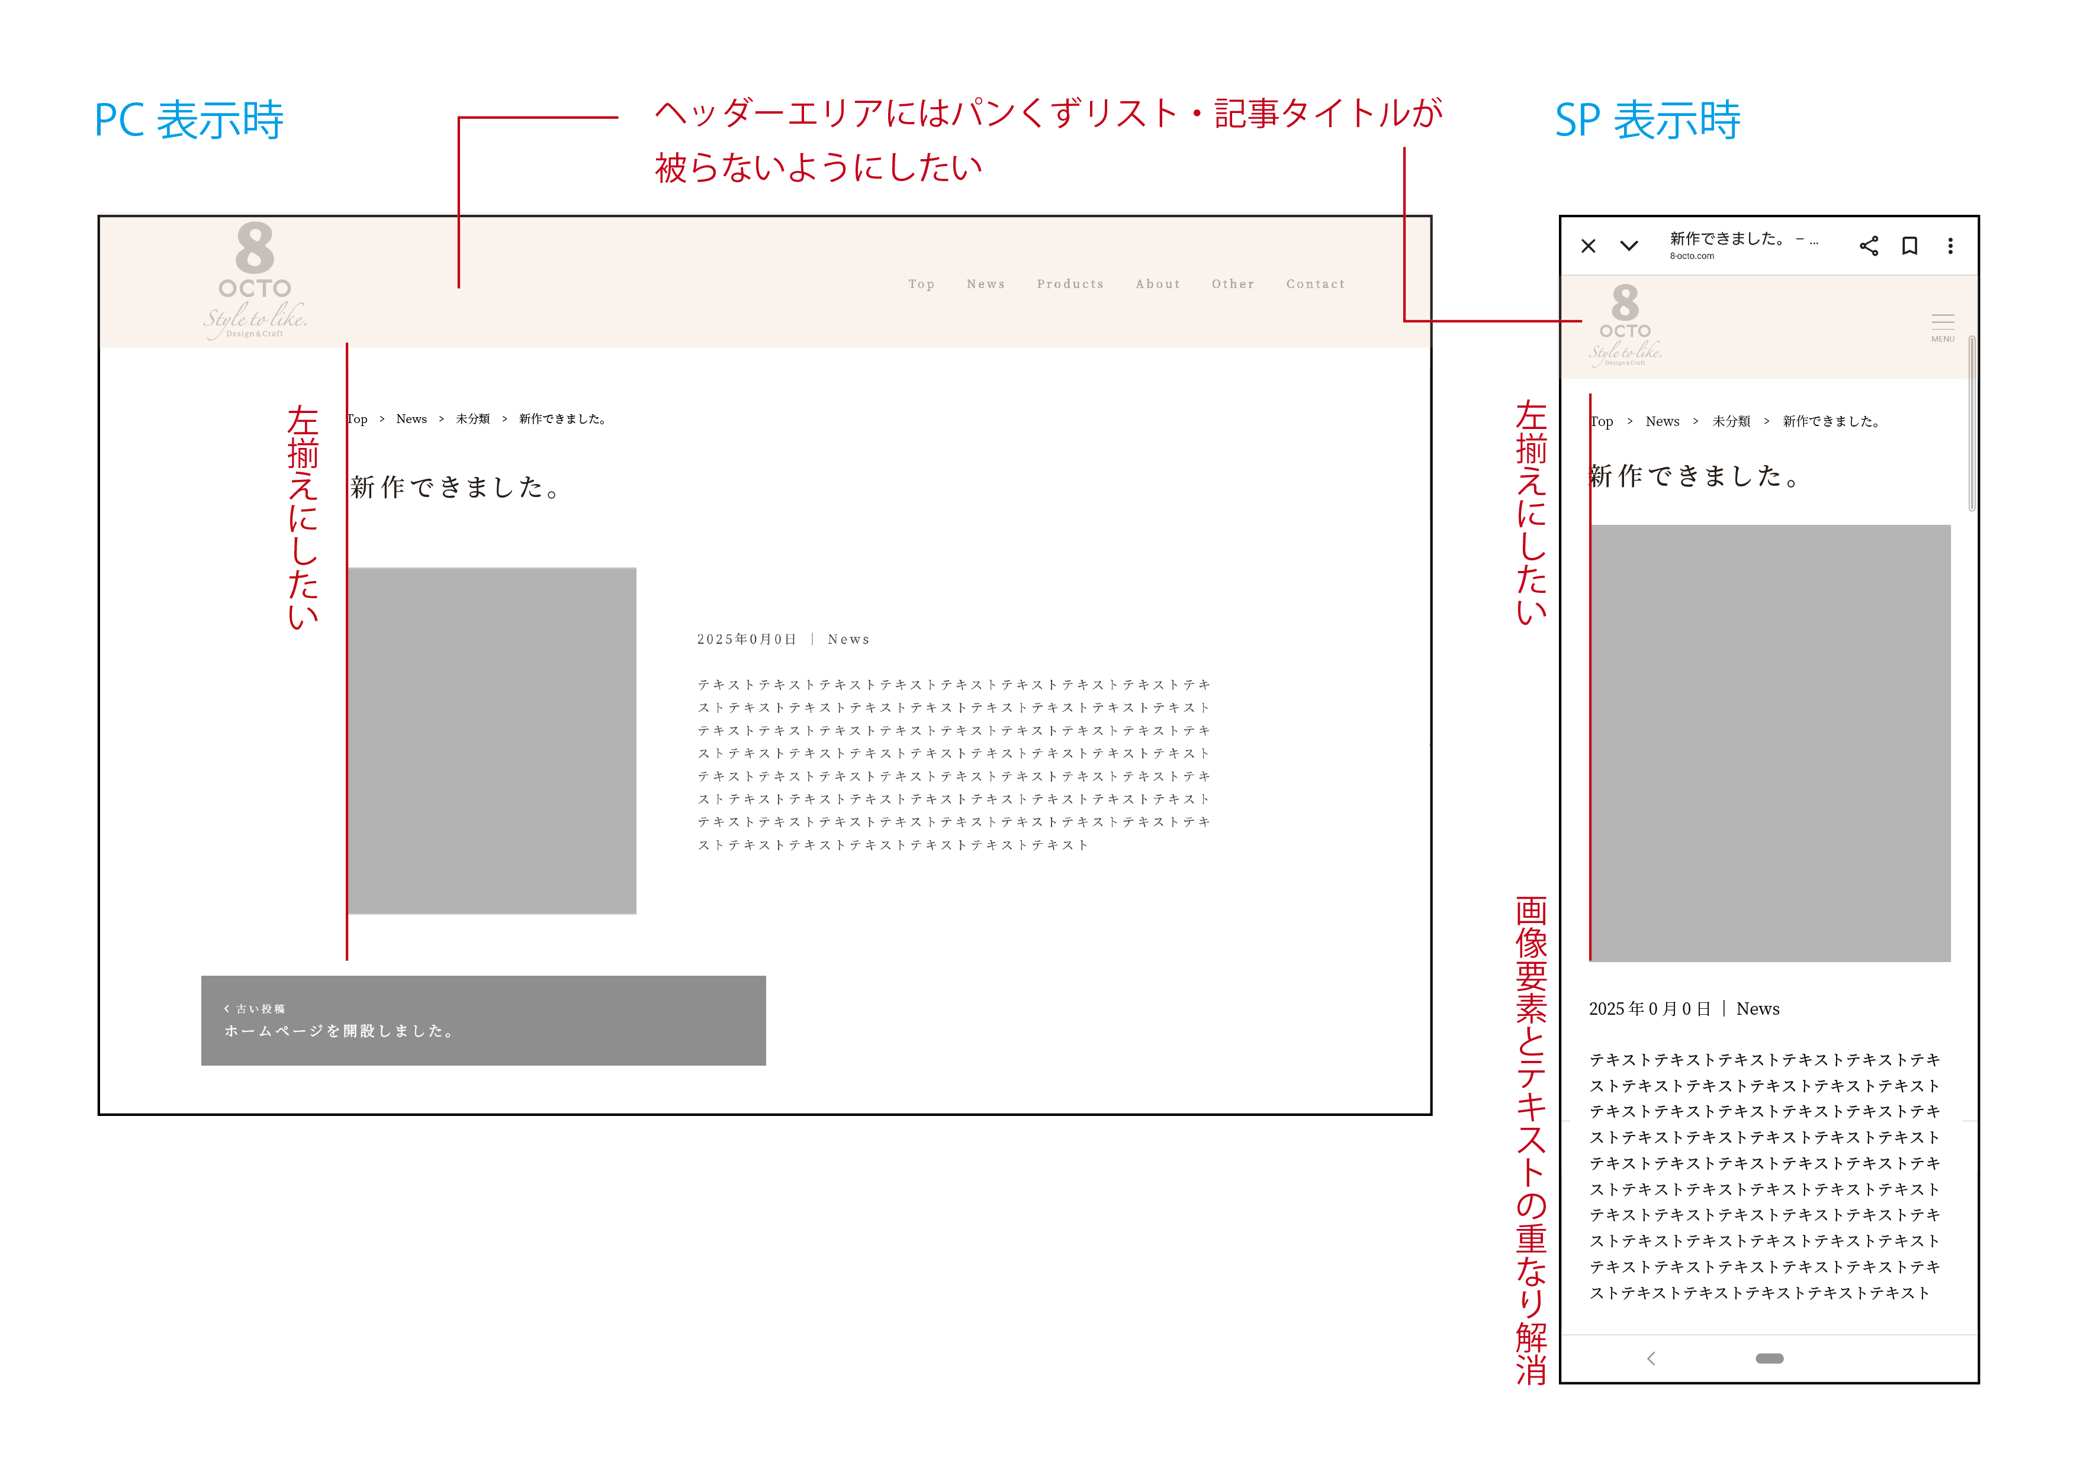Click the SP view scrollbar
The image size is (2077, 1468).
(x=1972, y=423)
